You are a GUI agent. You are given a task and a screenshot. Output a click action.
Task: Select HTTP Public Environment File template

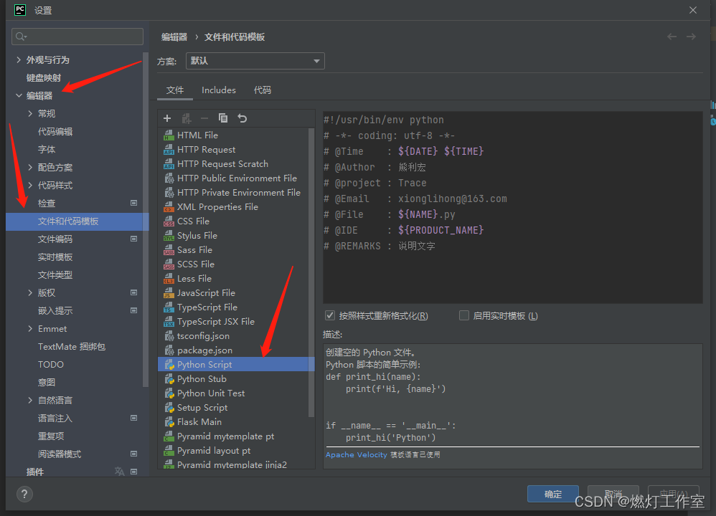point(235,178)
